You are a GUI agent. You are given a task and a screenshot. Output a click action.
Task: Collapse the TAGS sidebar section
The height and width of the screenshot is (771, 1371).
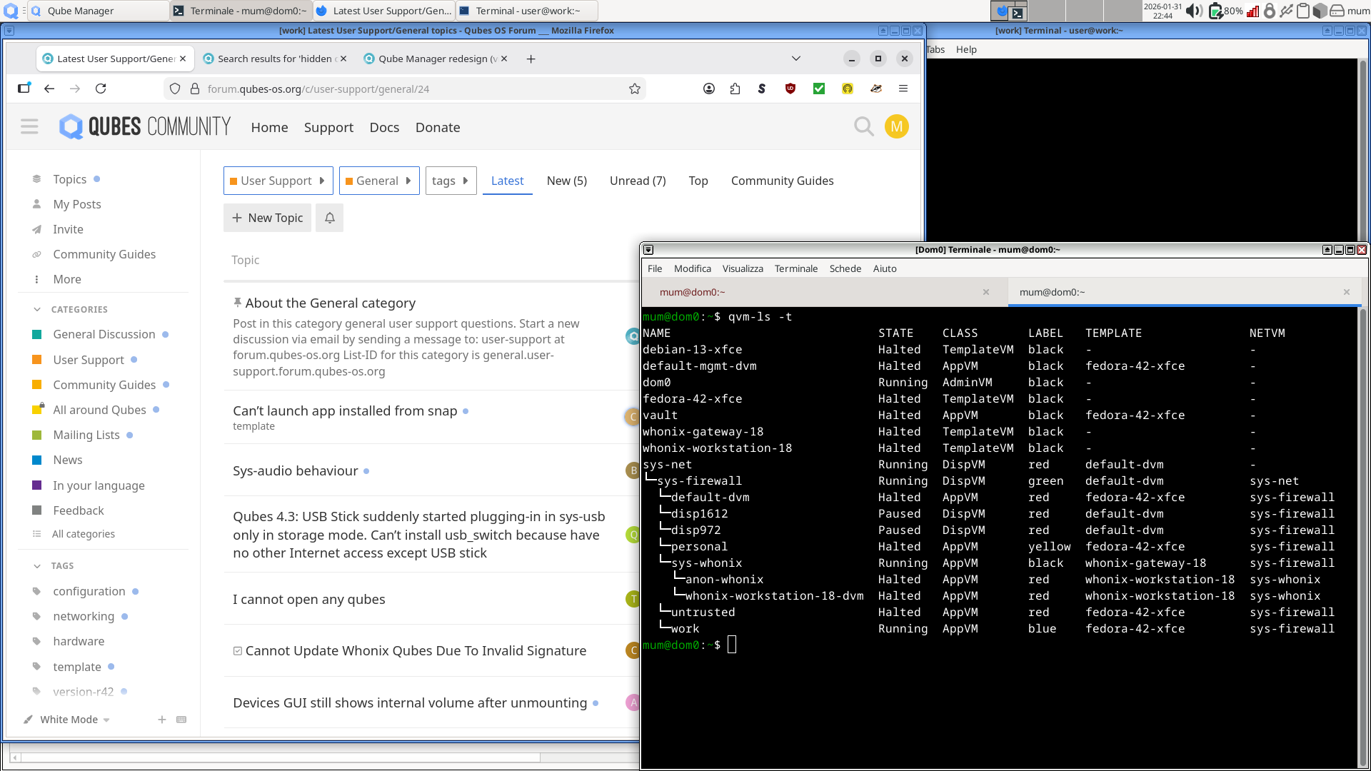(37, 565)
